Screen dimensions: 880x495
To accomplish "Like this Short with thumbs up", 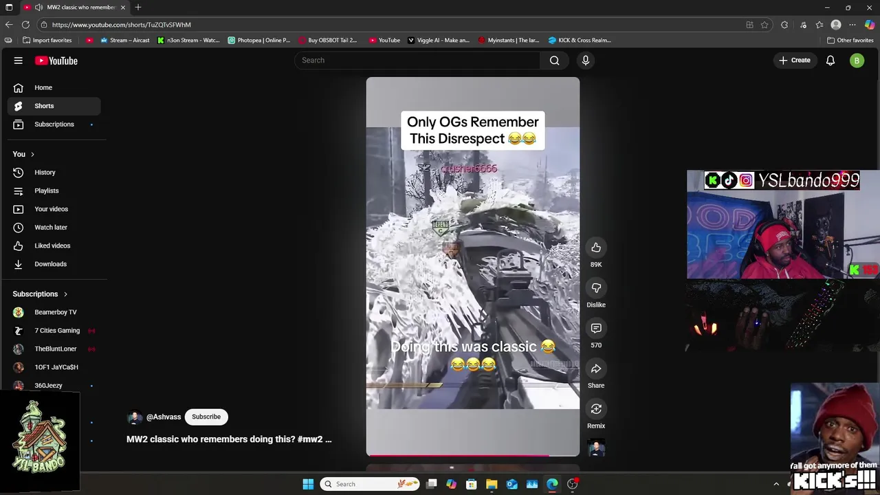I will click(596, 247).
